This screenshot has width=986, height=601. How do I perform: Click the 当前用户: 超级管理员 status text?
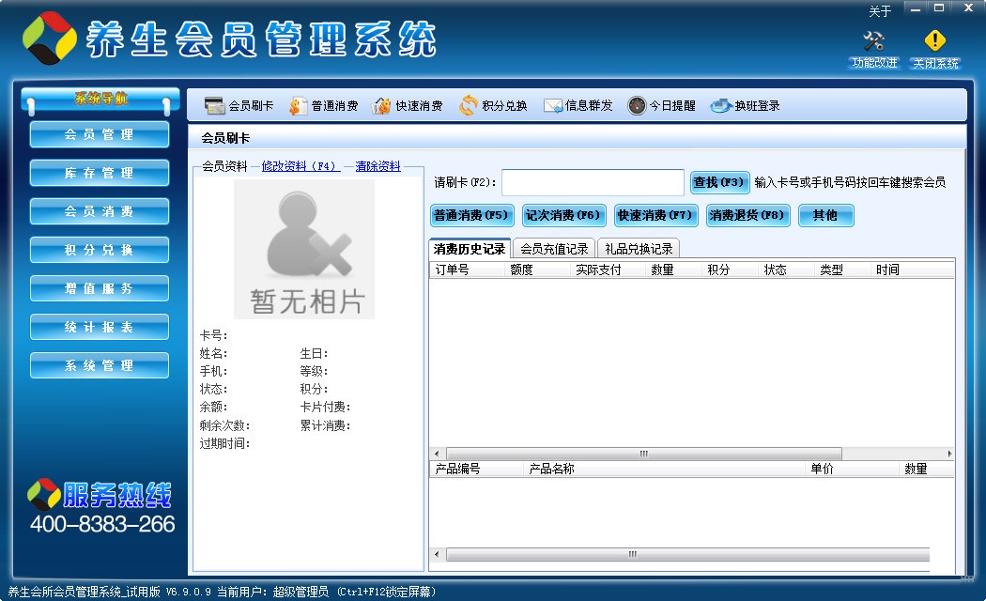coord(272,592)
